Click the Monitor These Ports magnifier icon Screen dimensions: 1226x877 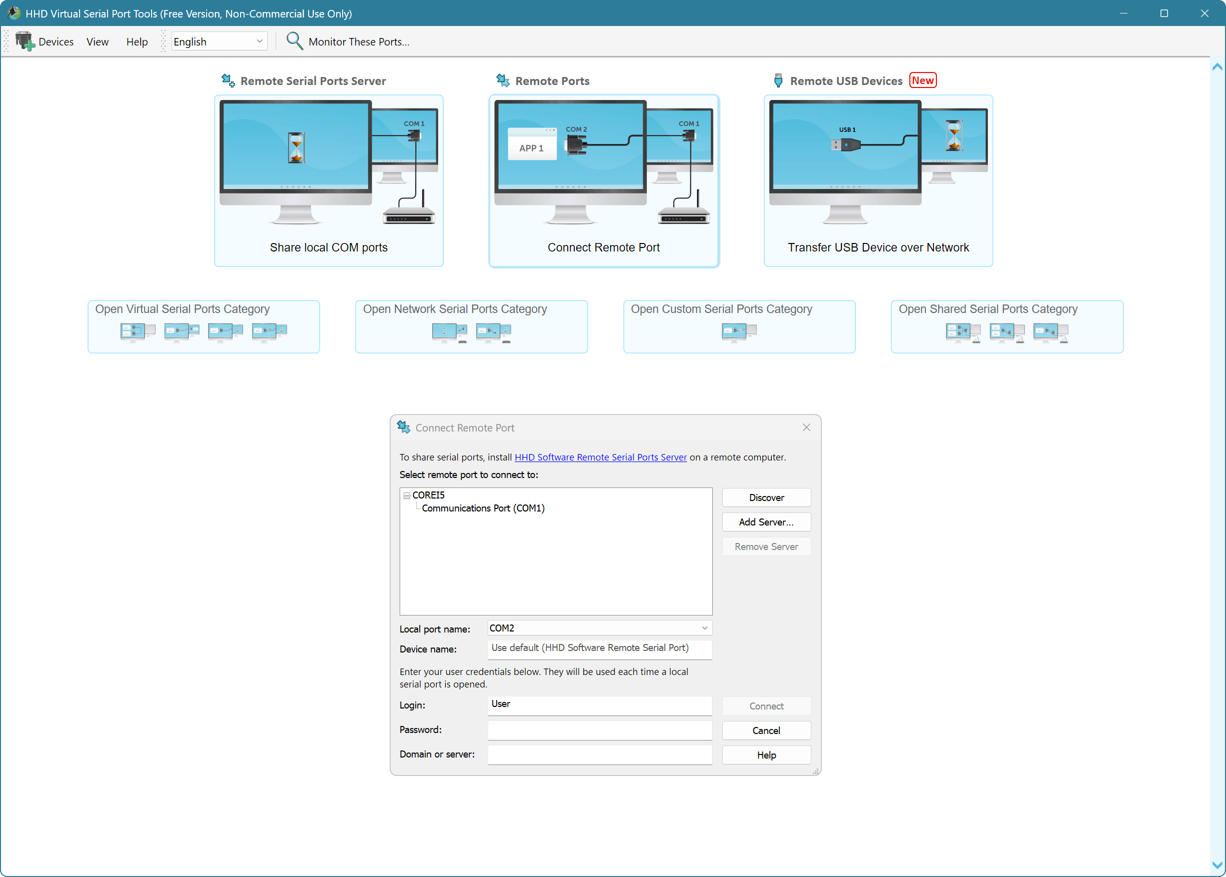click(x=294, y=41)
